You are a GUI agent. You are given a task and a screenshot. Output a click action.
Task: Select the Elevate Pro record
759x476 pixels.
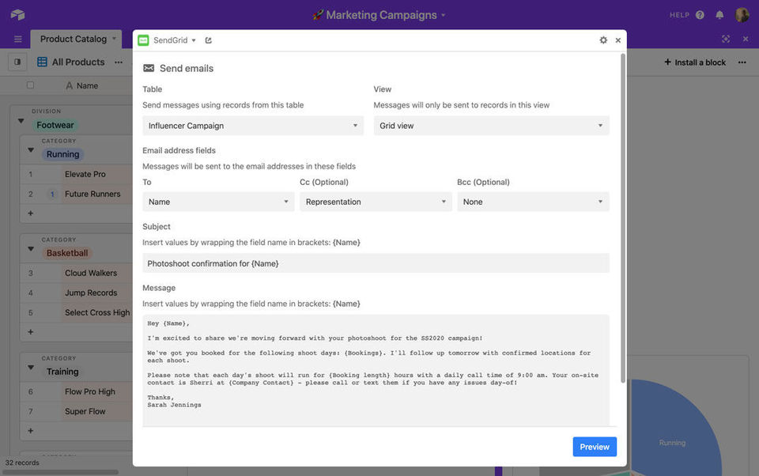(85, 174)
